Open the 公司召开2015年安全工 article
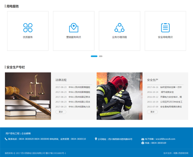This screenshot has height=157, width=193. [171, 102]
